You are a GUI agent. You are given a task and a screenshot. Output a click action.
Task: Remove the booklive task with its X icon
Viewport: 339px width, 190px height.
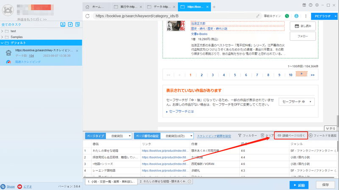[x=77, y=51]
